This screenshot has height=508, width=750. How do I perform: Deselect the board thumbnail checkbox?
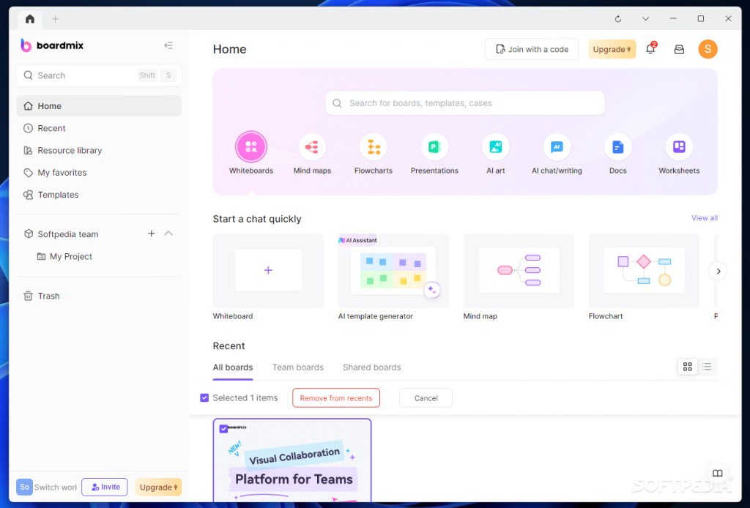223,429
